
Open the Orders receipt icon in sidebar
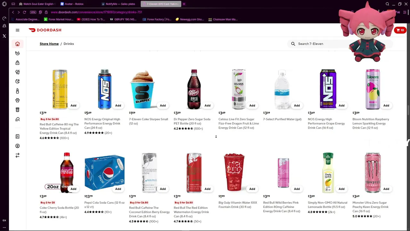[18, 137]
